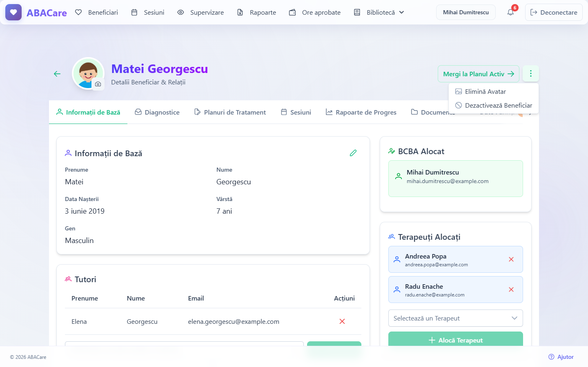Click the Acțiuni column header
This screenshot has width=588, height=367.
(344, 298)
